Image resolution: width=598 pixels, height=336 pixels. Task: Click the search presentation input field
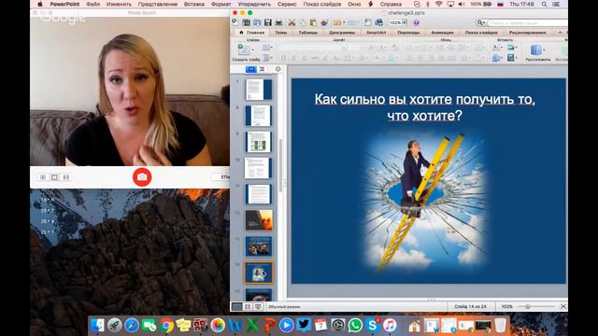(527, 22)
